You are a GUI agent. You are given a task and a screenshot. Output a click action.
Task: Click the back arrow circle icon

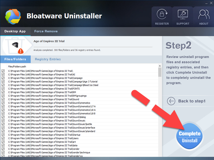(x=171, y=101)
